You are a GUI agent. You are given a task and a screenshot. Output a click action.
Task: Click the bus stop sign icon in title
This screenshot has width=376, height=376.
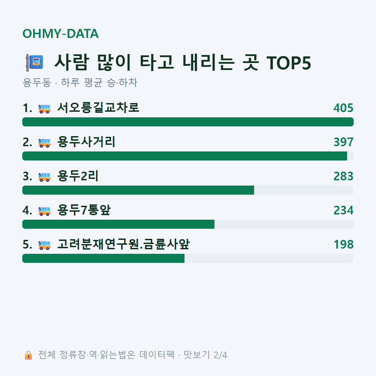pyautogui.click(x=34, y=63)
